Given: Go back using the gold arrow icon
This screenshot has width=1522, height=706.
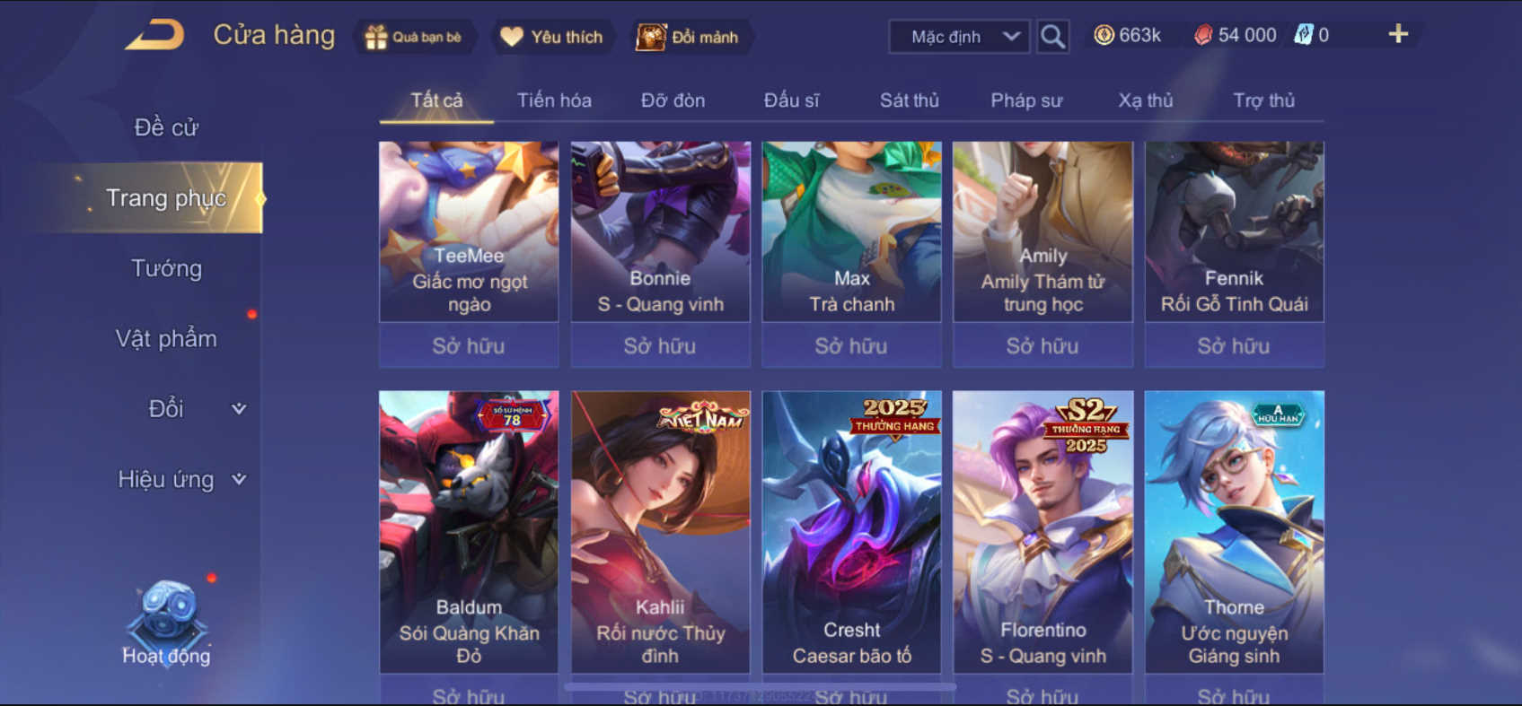Looking at the screenshot, I should [154, 36].
